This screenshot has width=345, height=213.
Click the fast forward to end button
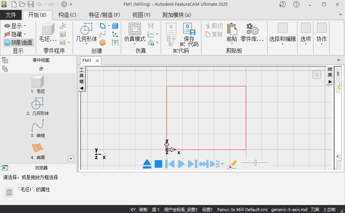tap(204, 164)
